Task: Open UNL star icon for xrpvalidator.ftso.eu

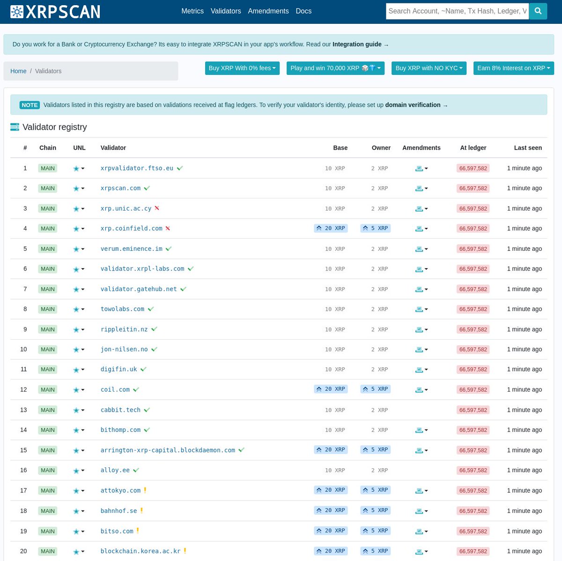Action: pos(76,168)
